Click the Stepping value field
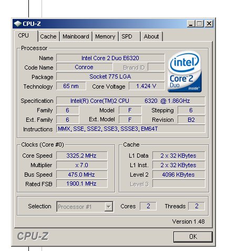 click(x=191, y=110)
